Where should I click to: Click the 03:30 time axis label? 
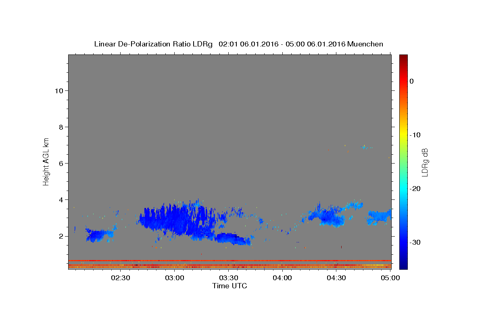[x=228, y=278]
